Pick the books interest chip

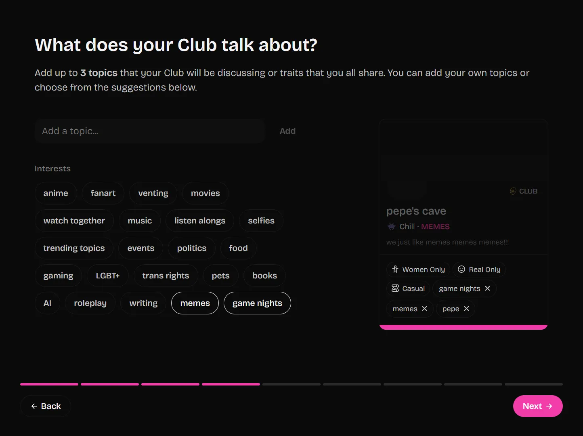pos(264,276)
